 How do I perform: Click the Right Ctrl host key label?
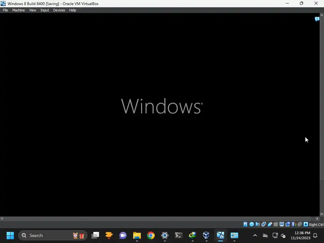coord(316,225)
